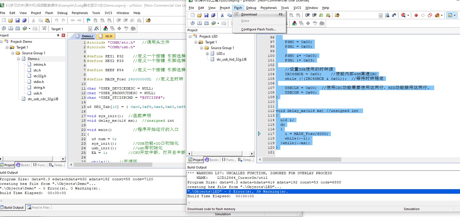Click the Build icon in left window toolbar
460x217 pixels.
(11, 28)
